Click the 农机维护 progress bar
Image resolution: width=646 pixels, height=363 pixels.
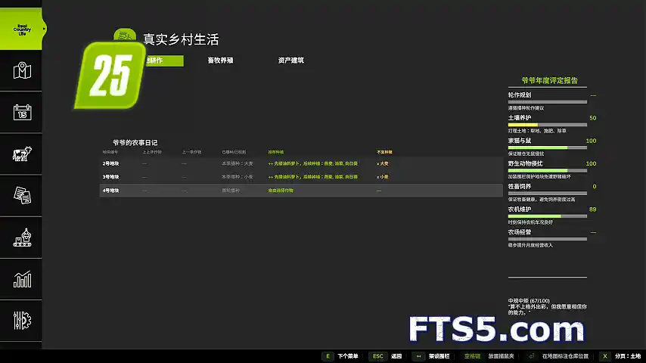[547, 216]
